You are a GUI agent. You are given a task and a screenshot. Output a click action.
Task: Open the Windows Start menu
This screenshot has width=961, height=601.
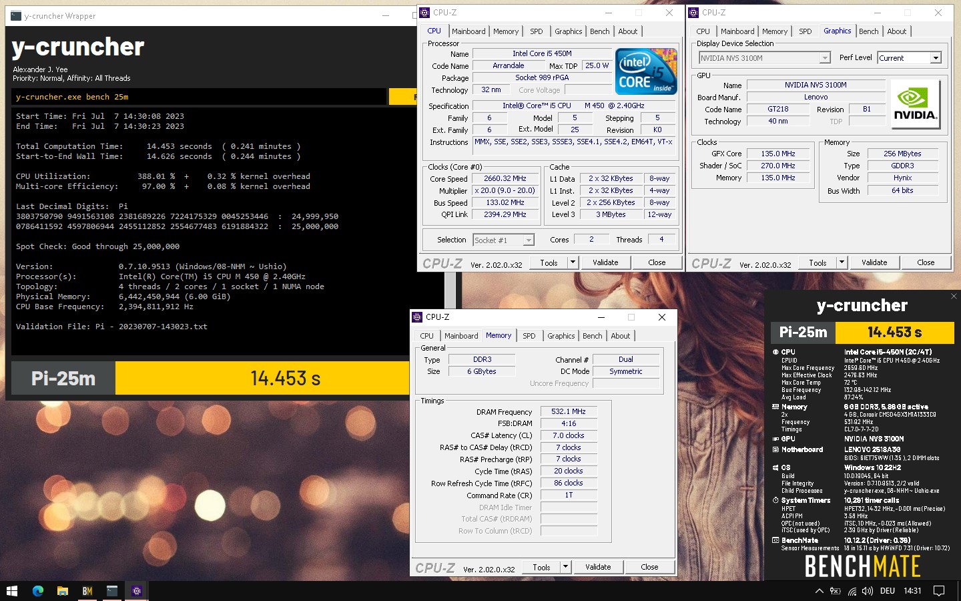11,591
